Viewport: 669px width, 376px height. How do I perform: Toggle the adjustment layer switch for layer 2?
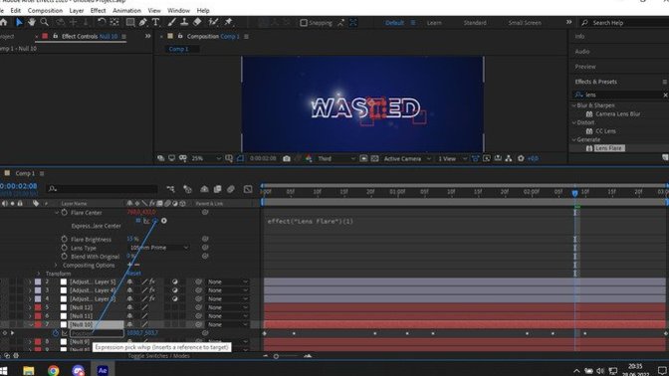click(175, 282)
